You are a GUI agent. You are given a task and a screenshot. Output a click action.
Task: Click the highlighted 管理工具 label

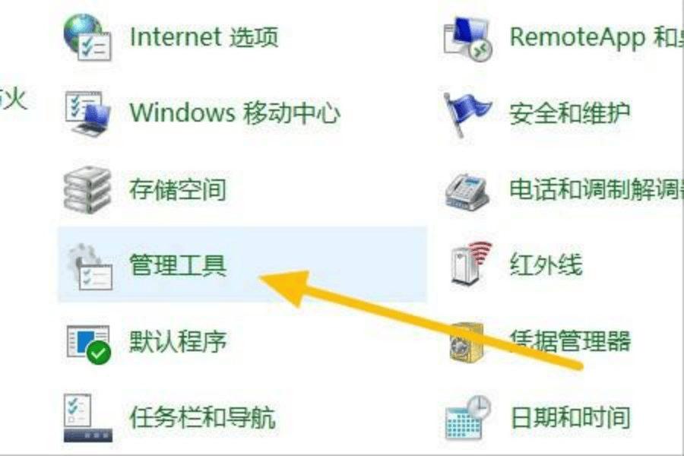coord(178,265)
